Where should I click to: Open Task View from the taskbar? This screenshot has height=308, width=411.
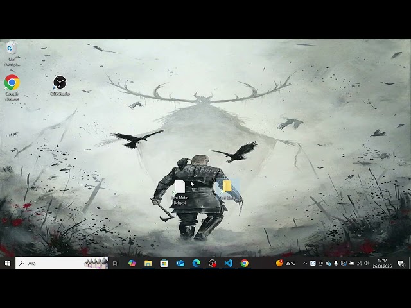(116, 263)
